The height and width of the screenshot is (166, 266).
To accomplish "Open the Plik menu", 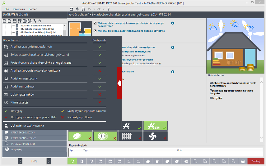I will click(x=7, y=9).
